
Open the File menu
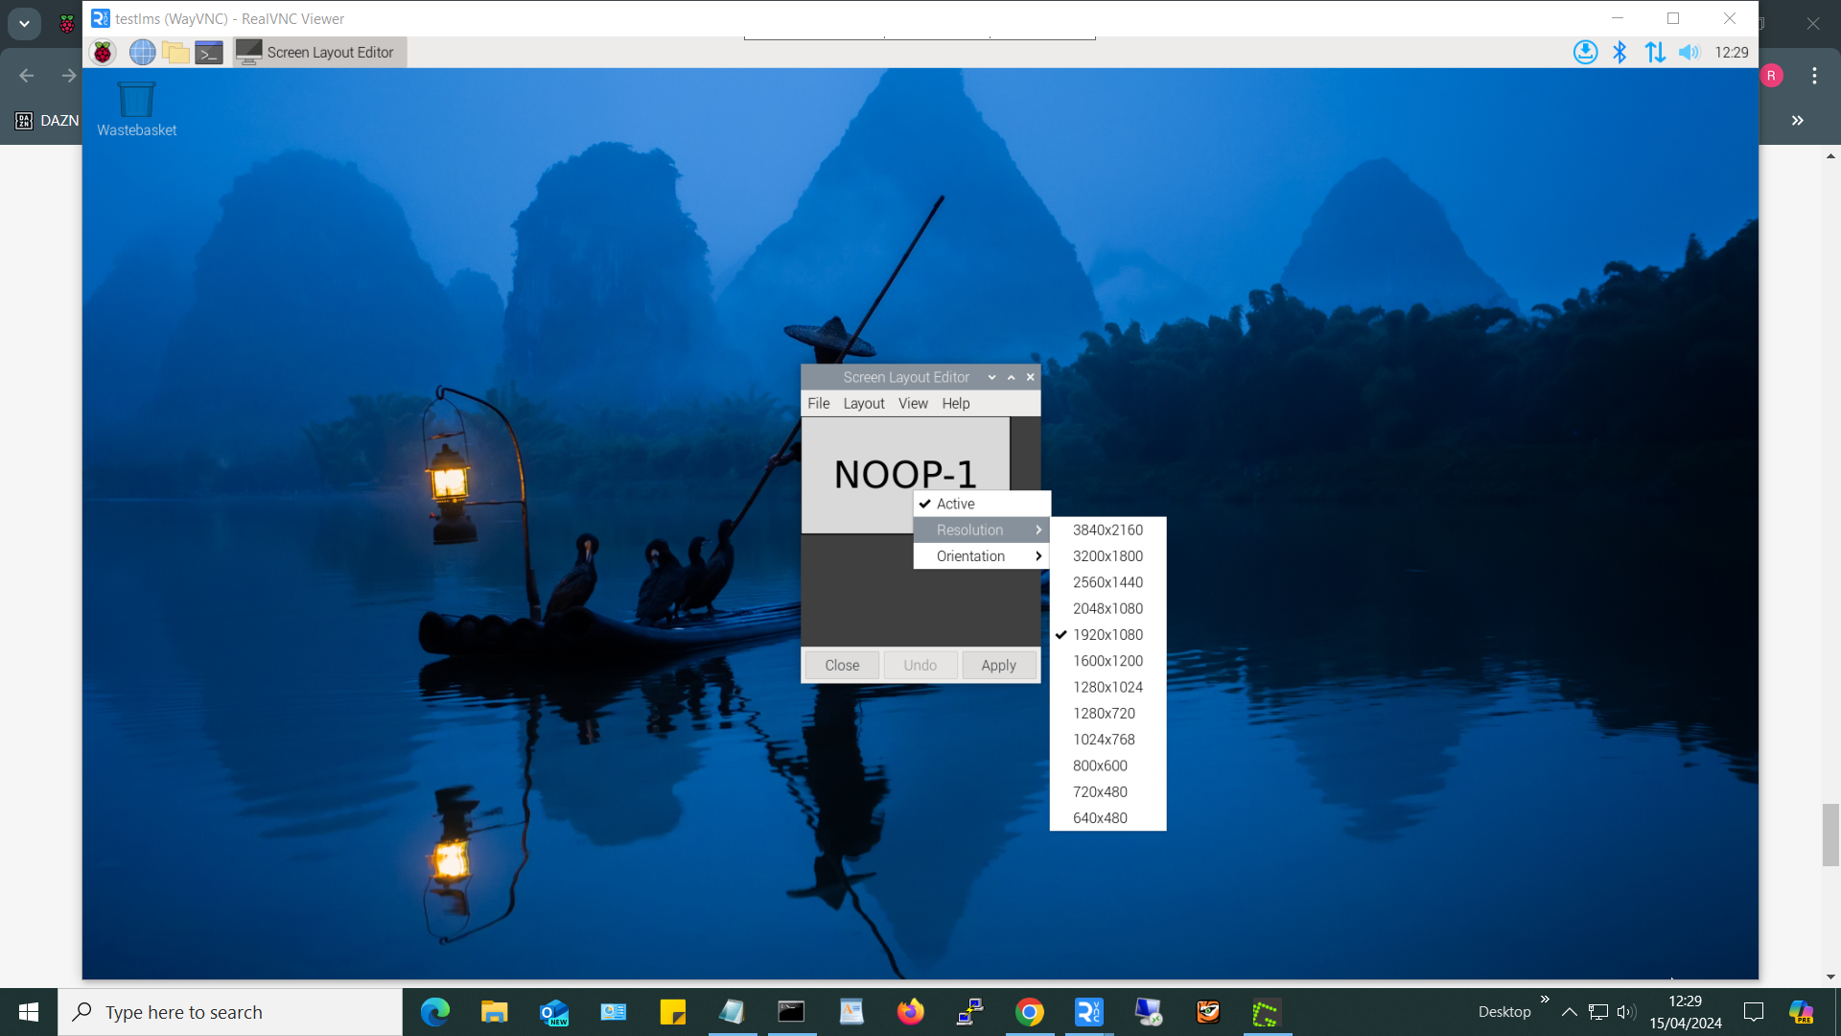pyautogui.click(x=818, y=404)
